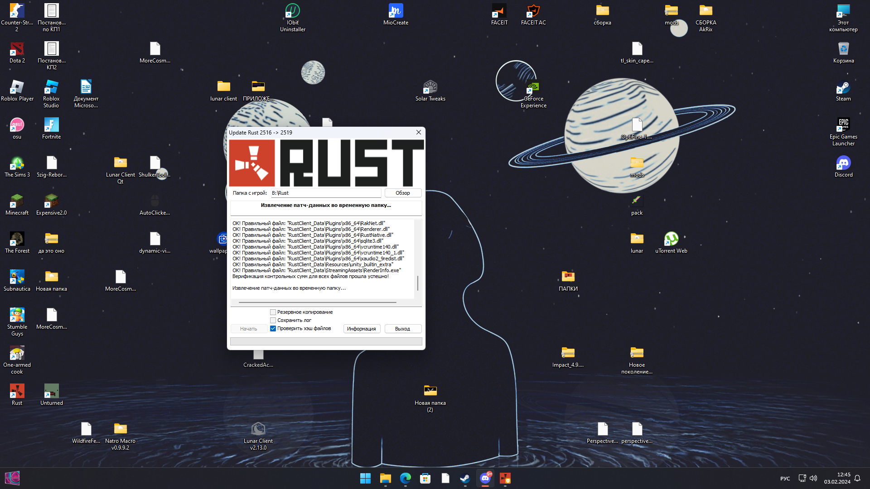Viewport: 870px width, 489px height.
Task: Open Counter-Strike 2 desktop icon
Action: pyautogui.click(x=17, y=17)
